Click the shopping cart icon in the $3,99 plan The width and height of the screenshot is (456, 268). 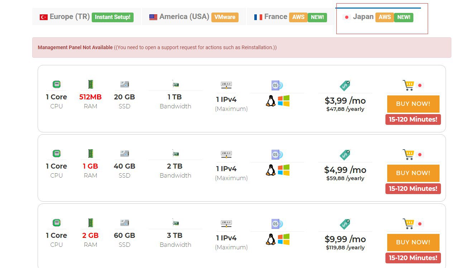click(x=408, y=85)
